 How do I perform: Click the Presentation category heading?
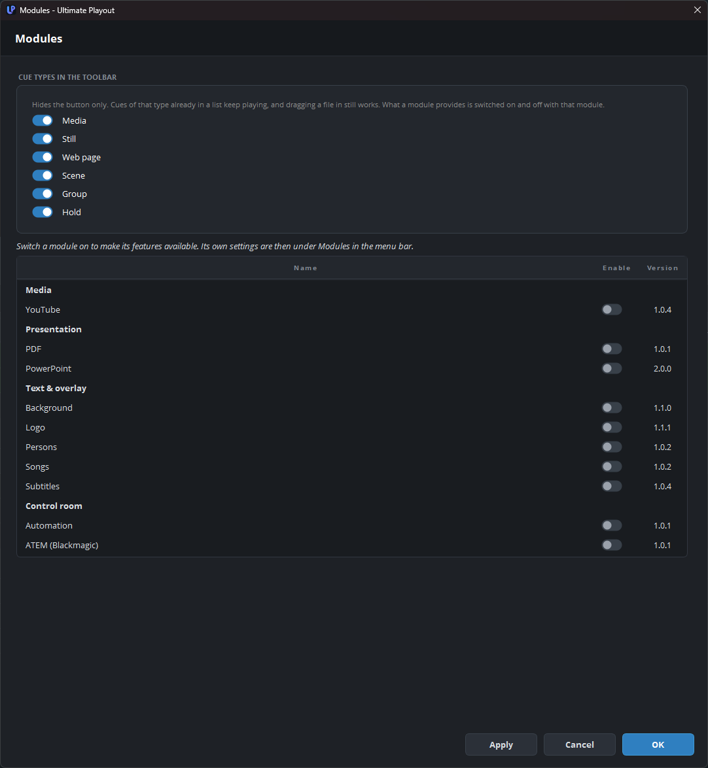54,329
